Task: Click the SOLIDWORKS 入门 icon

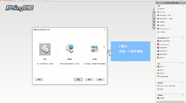Action: [158, 29]
